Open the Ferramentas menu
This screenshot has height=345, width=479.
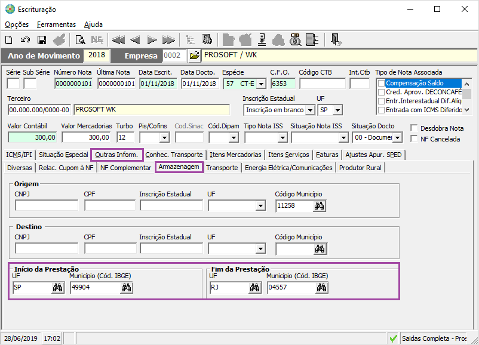(56, 24)
